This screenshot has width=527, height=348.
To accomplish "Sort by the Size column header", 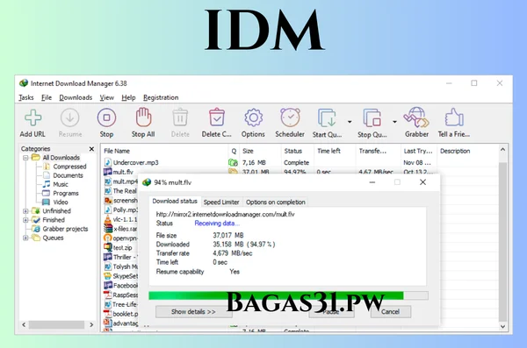I will point(261,151).
